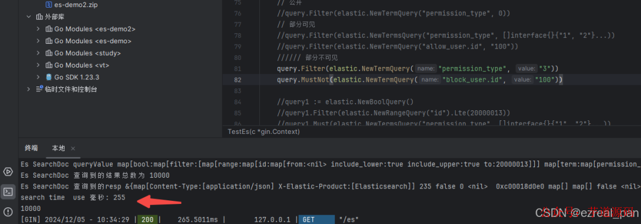The image size is (641, 224).
Task: Expand the Go SDK 1.23.3 node
Action: (x=38, y=77)
